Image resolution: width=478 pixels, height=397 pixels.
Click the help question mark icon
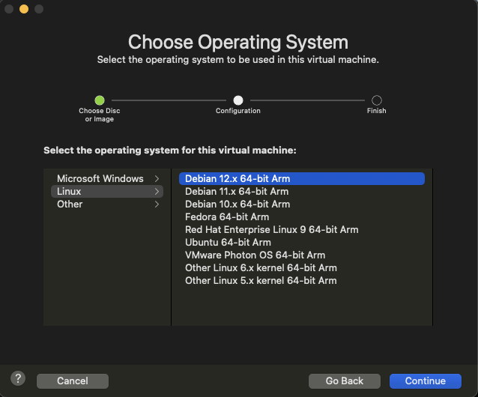point(19,378)
